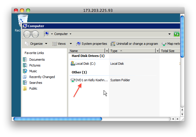The image size is (196, 137).
Task: Expand the dropdown arrow after Computer in address bar
Action: [71, 34]
